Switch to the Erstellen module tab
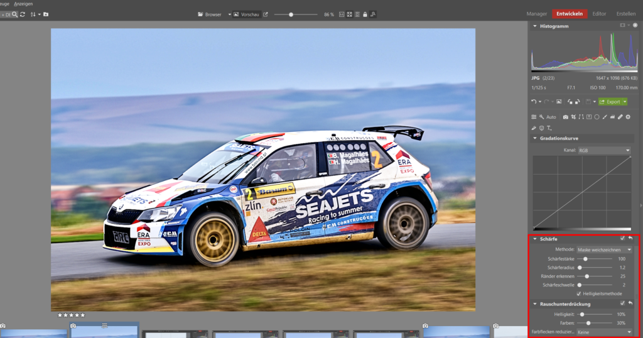643x338 pixels. click(626, 14)
